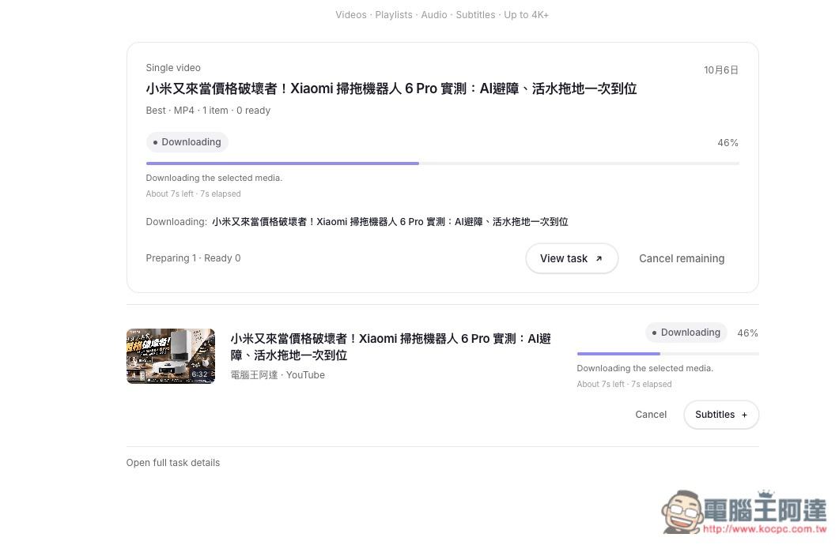Click 'About 7s left · 7s elapsed' in task card

point(193,194)
